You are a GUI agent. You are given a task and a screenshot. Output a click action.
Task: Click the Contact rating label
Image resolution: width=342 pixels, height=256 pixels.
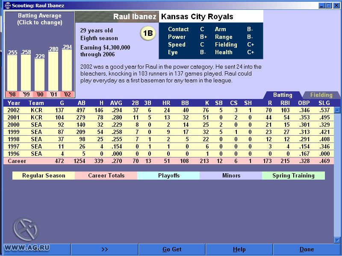click(178, 29)
